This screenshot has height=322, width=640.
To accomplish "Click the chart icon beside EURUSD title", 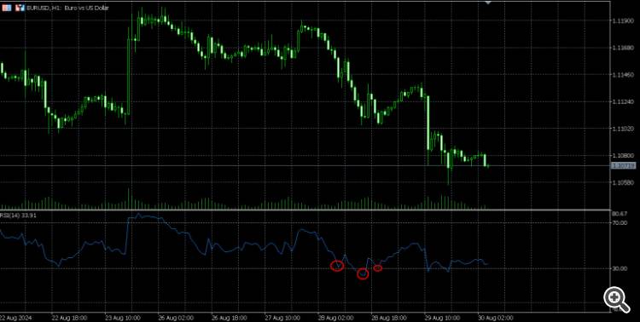I will 20,8.
